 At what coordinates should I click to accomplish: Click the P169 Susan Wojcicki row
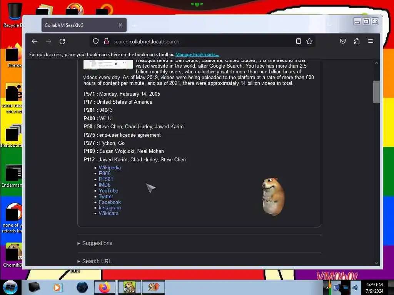[x=124, y=151]
